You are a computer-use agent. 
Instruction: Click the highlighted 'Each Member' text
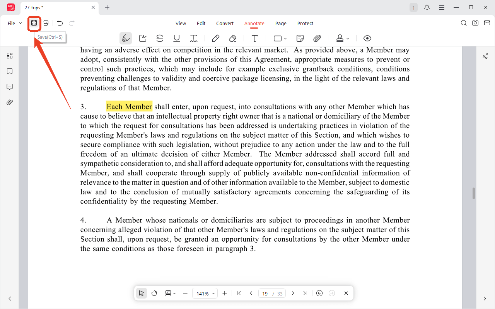(129, 107)
